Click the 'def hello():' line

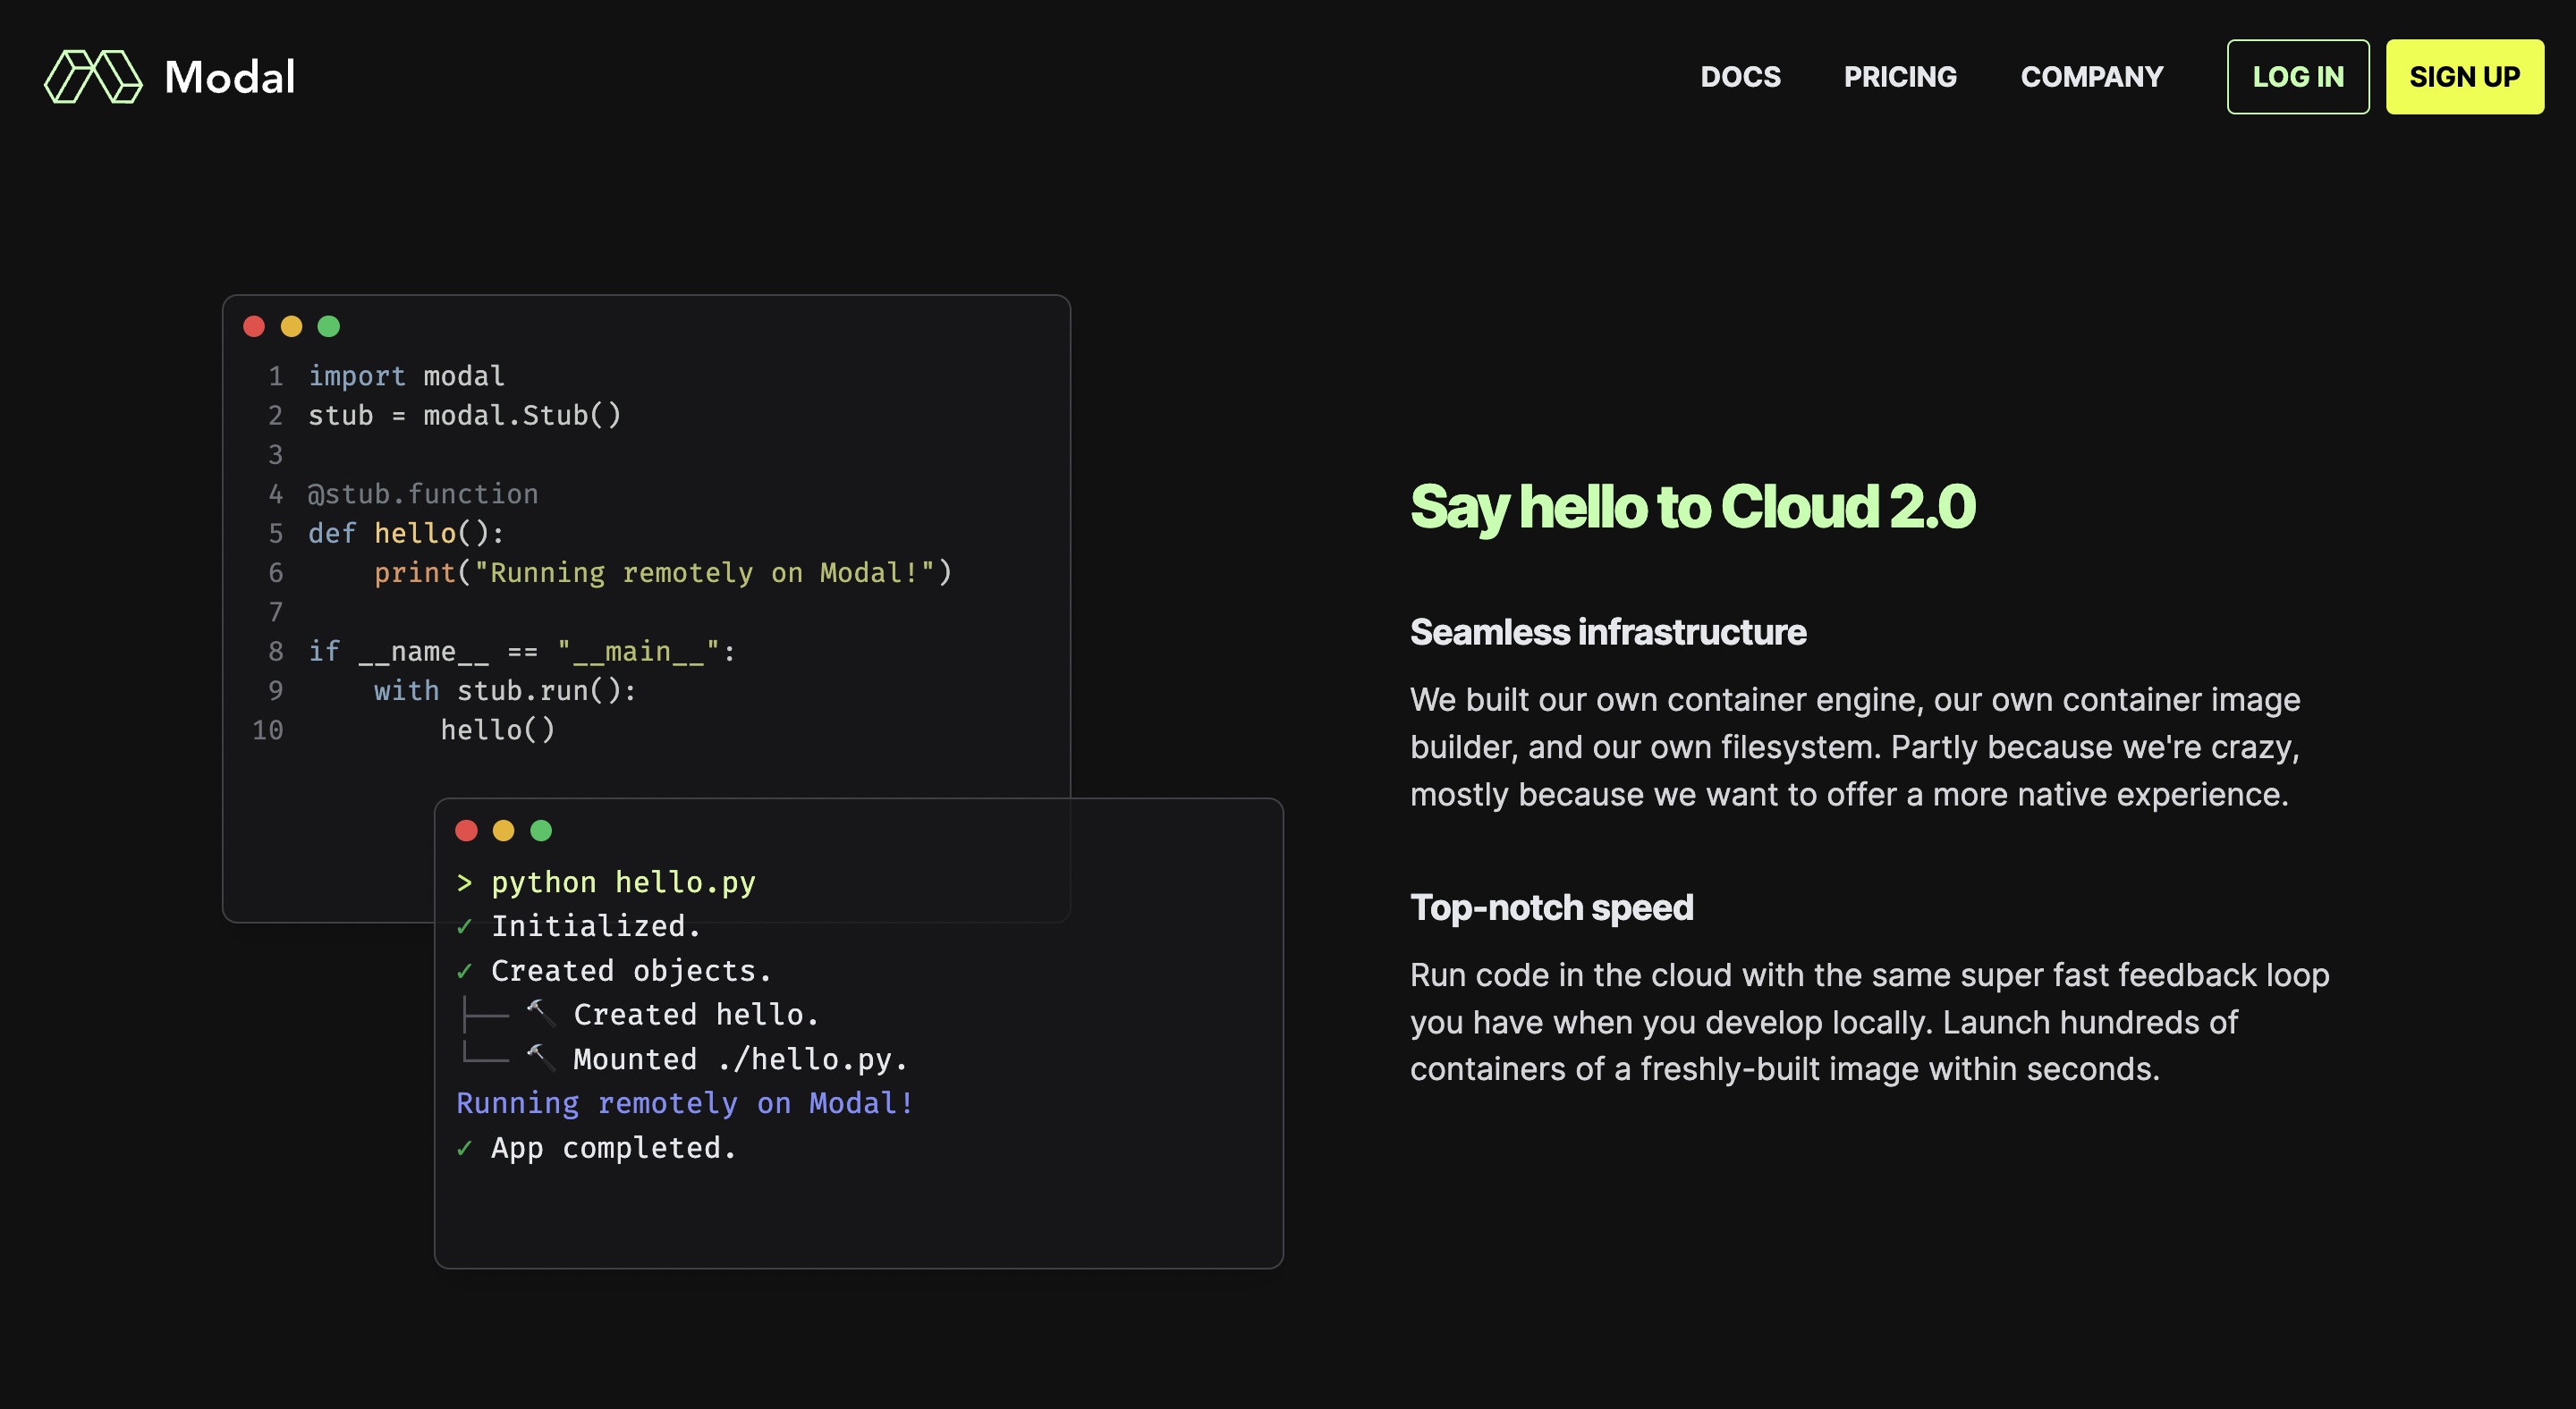point(406,534)
